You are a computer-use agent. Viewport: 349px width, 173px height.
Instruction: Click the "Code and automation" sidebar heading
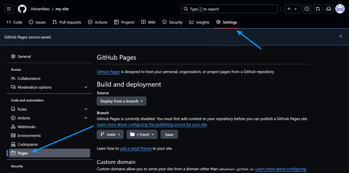click(27, 100)
